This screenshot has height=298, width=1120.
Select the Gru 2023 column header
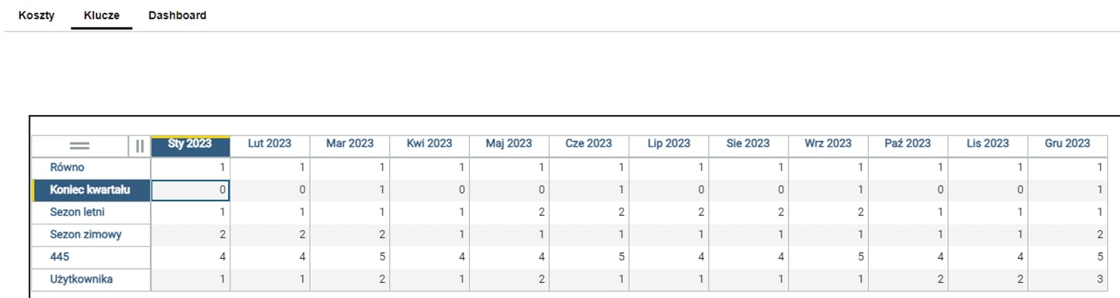click(1067, 146)
